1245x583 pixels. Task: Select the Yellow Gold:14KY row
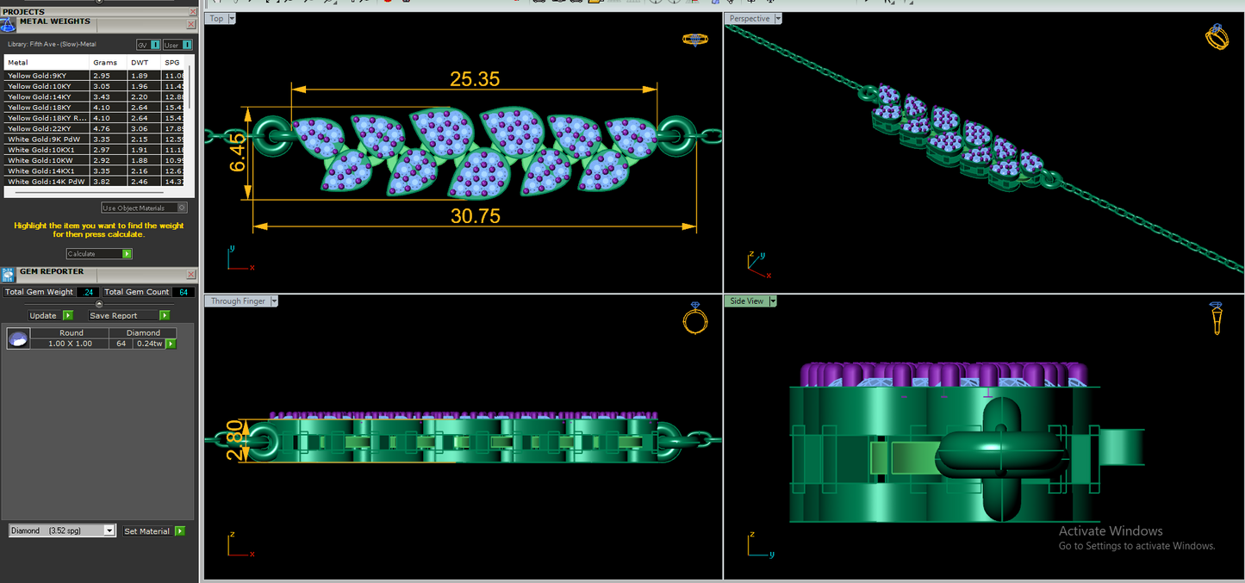tap(96, 97)
